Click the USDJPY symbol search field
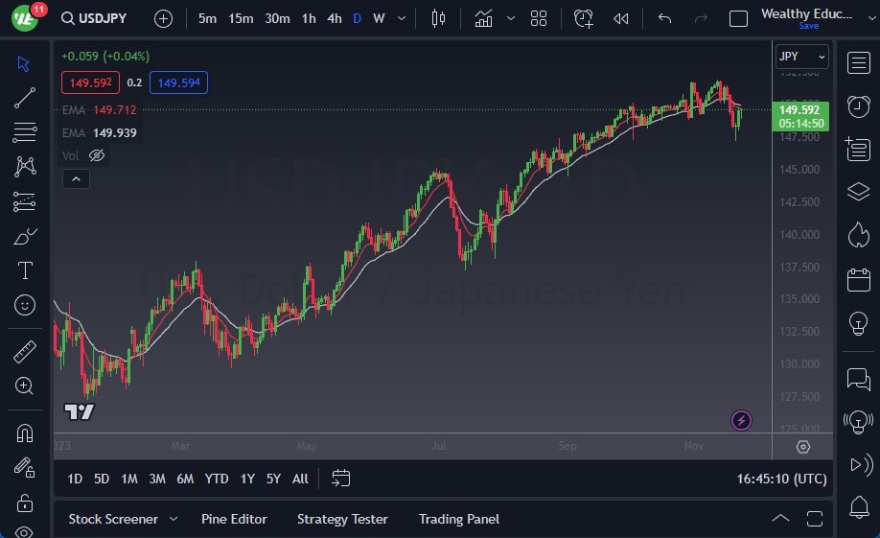The height and width of the screenshot is (538, 880). pos(97,18)
